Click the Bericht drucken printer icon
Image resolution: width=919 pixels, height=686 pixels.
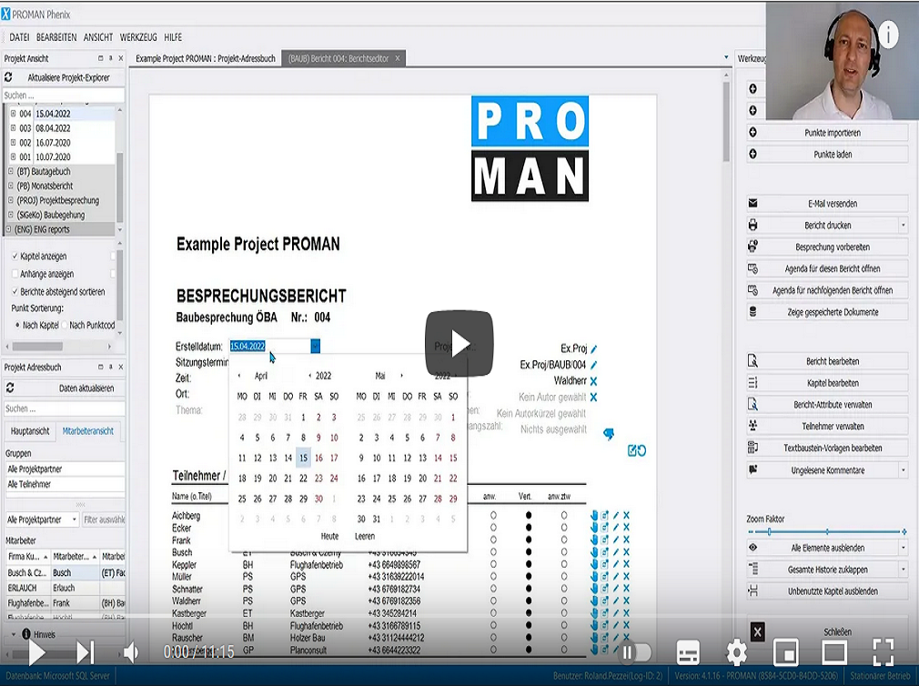[x=752, y=225]
